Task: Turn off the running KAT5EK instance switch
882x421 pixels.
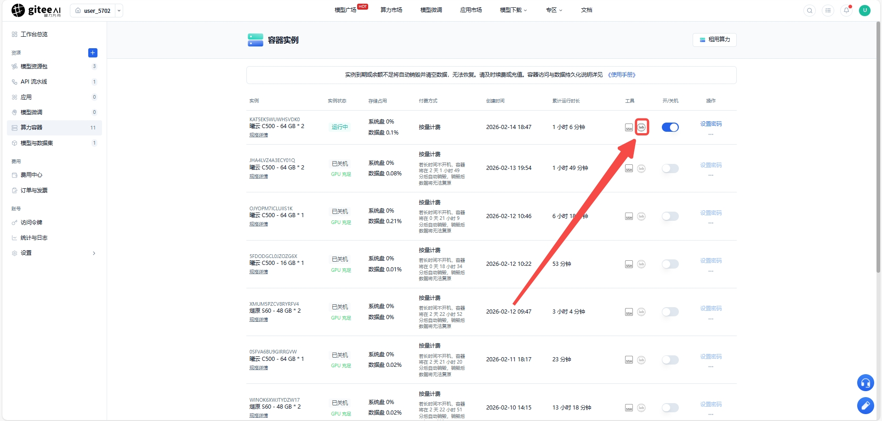Action: tap(670, 127)
